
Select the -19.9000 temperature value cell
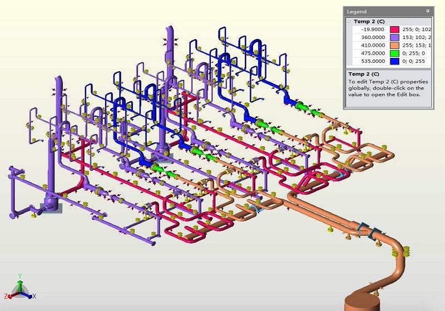tap(372, 29)
